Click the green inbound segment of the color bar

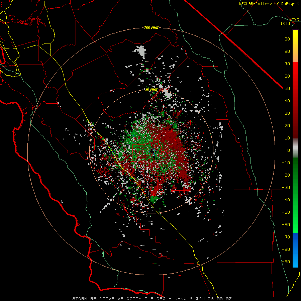pos(295,195)
